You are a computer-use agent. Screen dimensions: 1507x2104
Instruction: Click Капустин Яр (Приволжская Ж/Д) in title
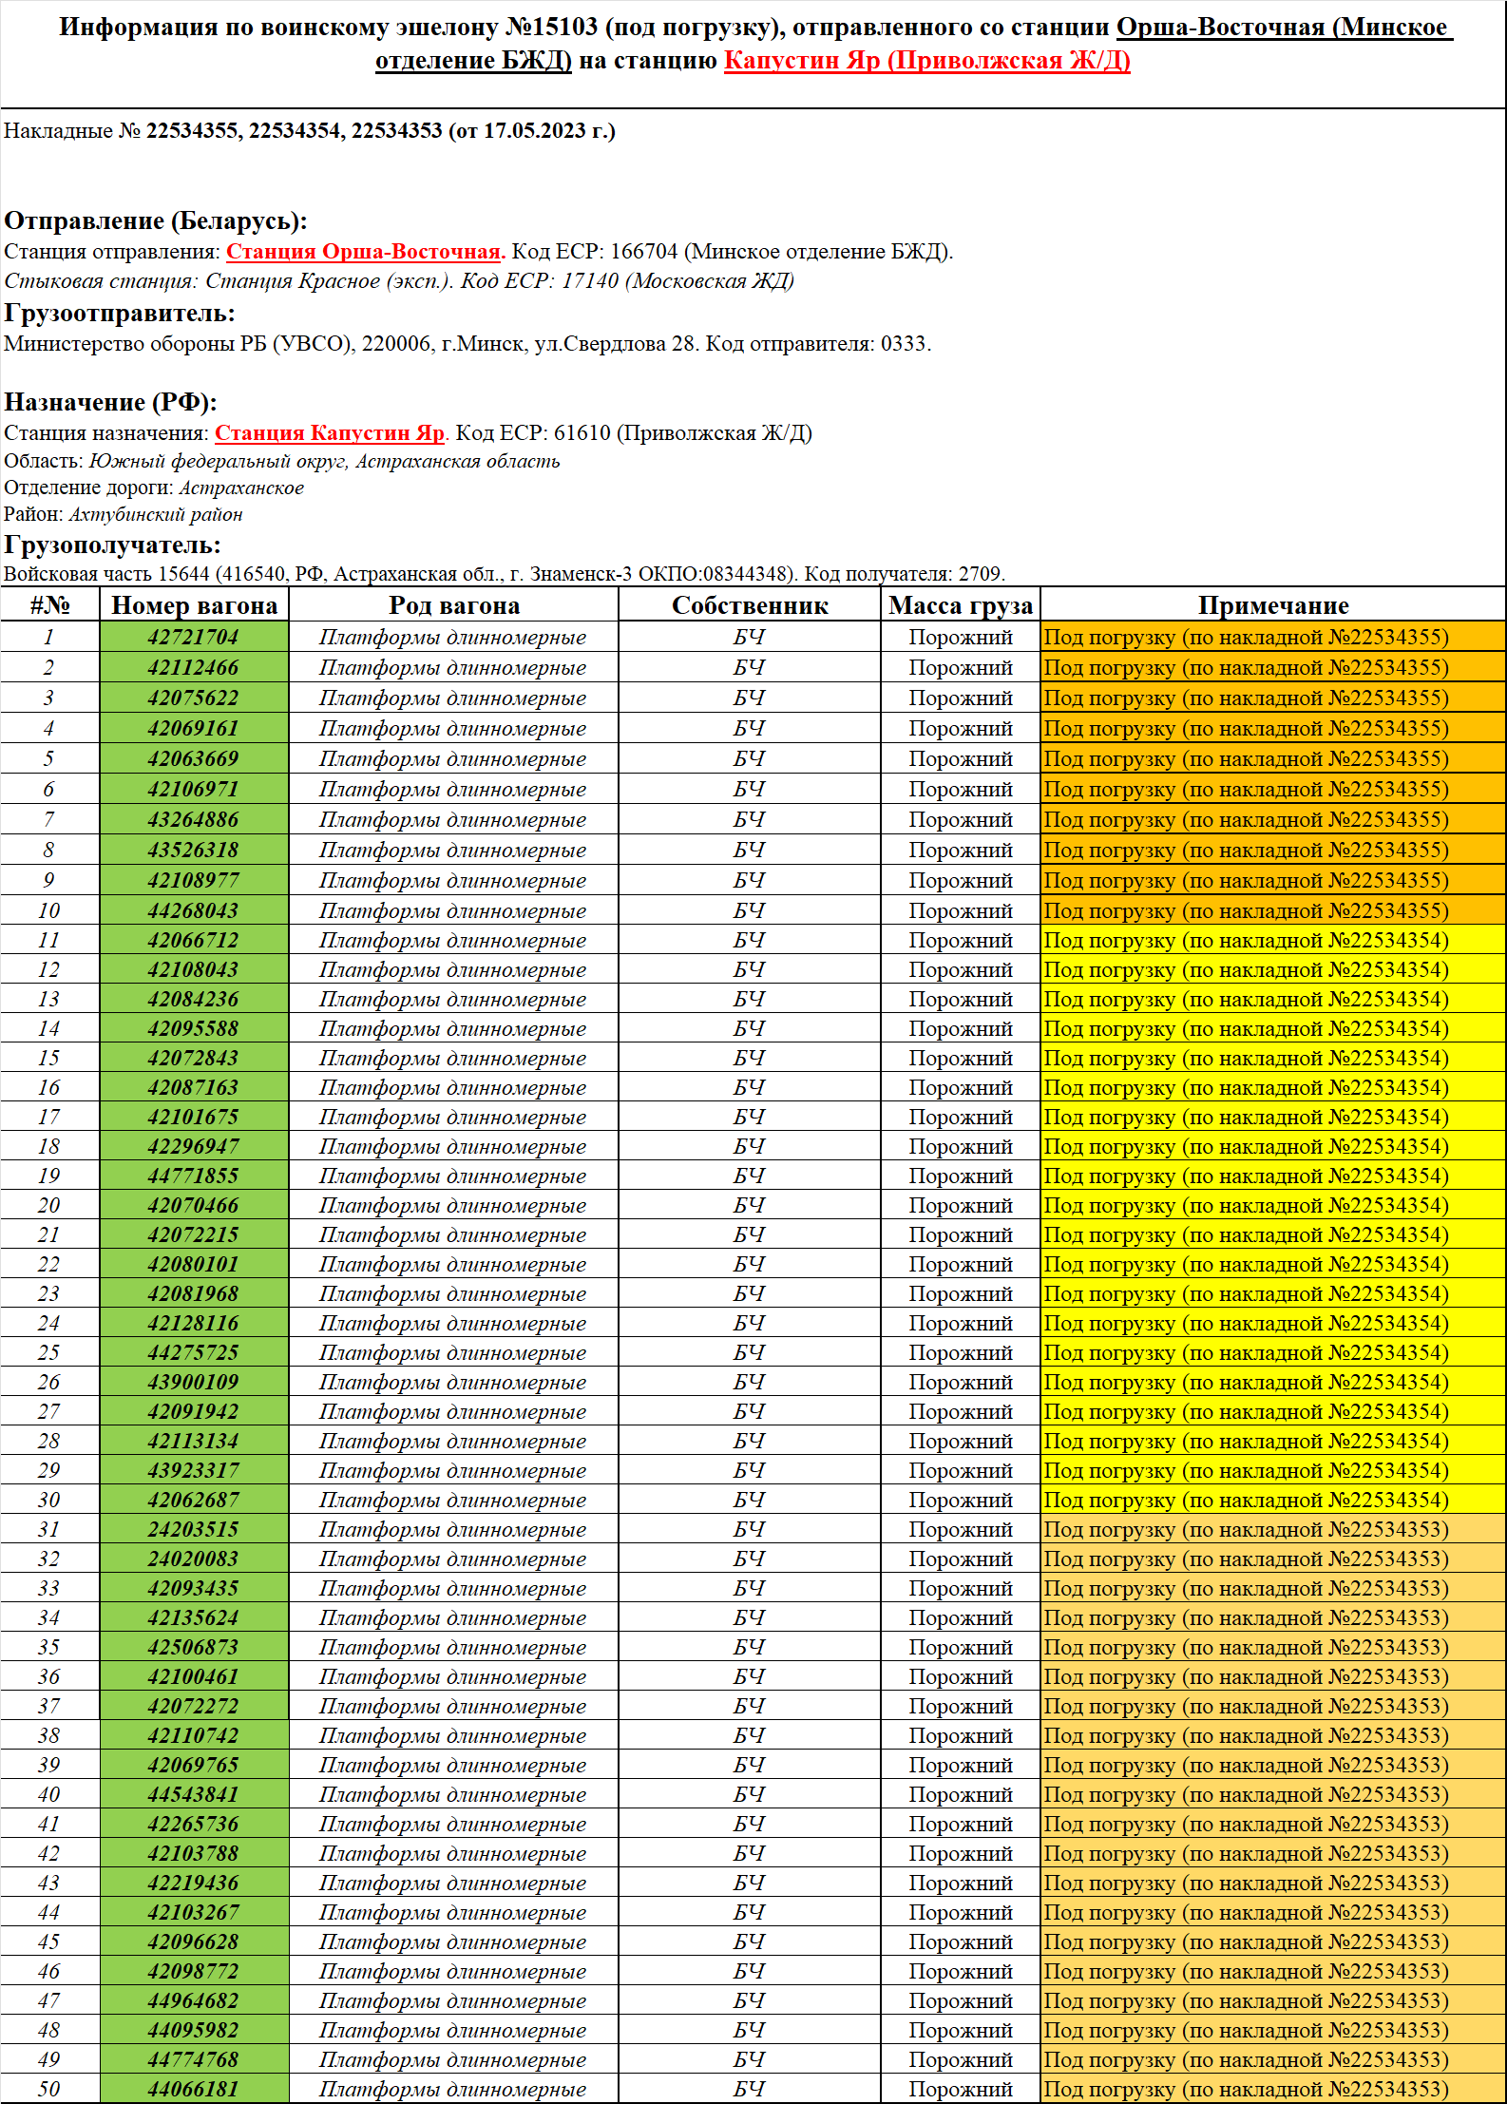pyautogui.click(x=926, y=61)
